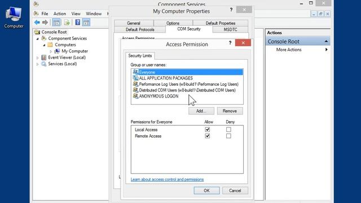Screen dimensions: 361x203
Task: Click the Event Viewer (Local) icon
Action: [44, 58]
